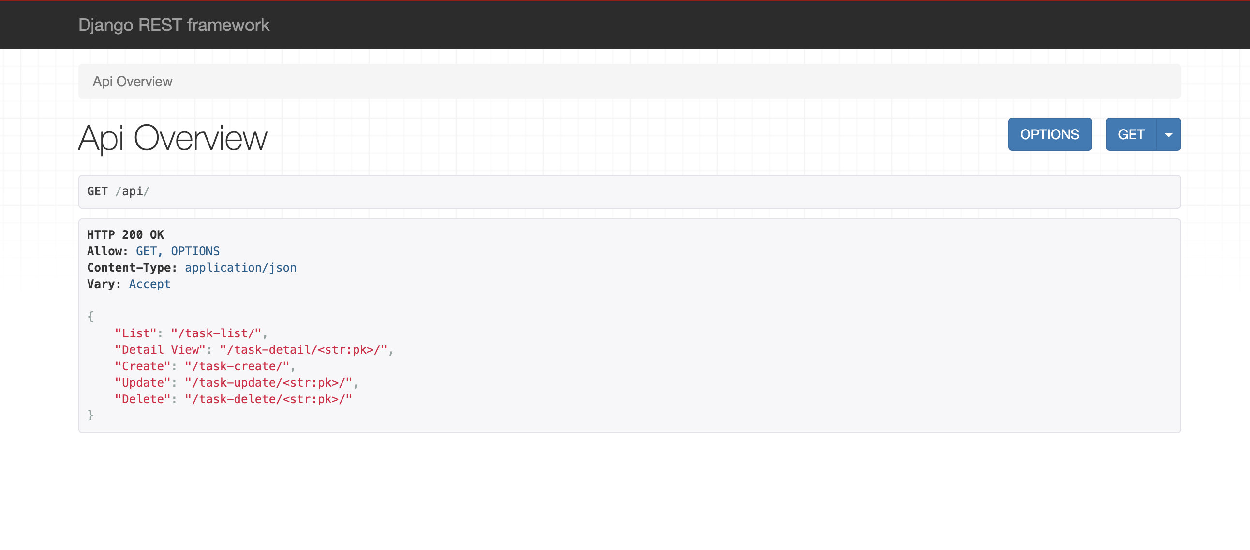Click the closing brace of JSON response
The width and height of the screenshot is (1250, 550).
pos(90,415)
